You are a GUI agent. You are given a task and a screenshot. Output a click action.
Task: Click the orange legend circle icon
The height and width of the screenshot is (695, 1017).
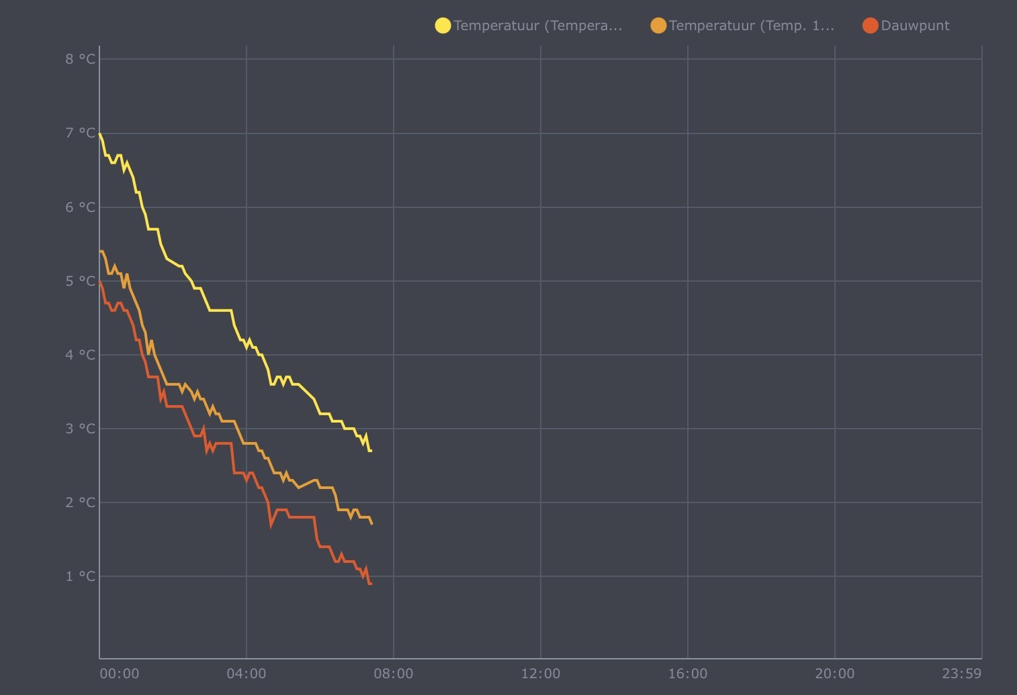[658, 25]
